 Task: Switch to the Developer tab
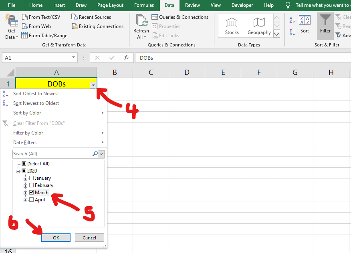click(x=242, y=5)
